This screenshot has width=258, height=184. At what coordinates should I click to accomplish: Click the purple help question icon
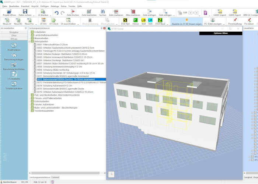pyautogui.click(x=205, y=13)
